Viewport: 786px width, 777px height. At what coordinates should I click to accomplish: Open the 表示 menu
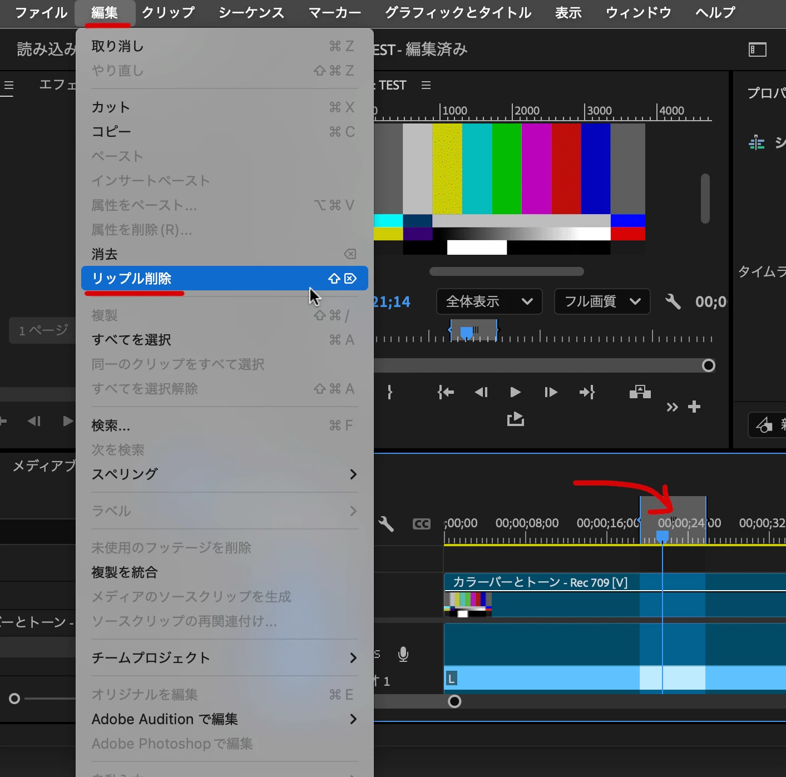pyautogui.click(x=568, y=12)
